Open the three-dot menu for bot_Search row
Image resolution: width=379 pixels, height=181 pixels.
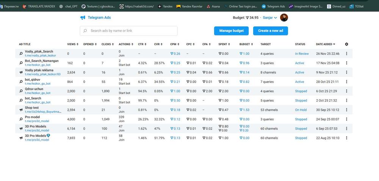click(x=346, y=100)
